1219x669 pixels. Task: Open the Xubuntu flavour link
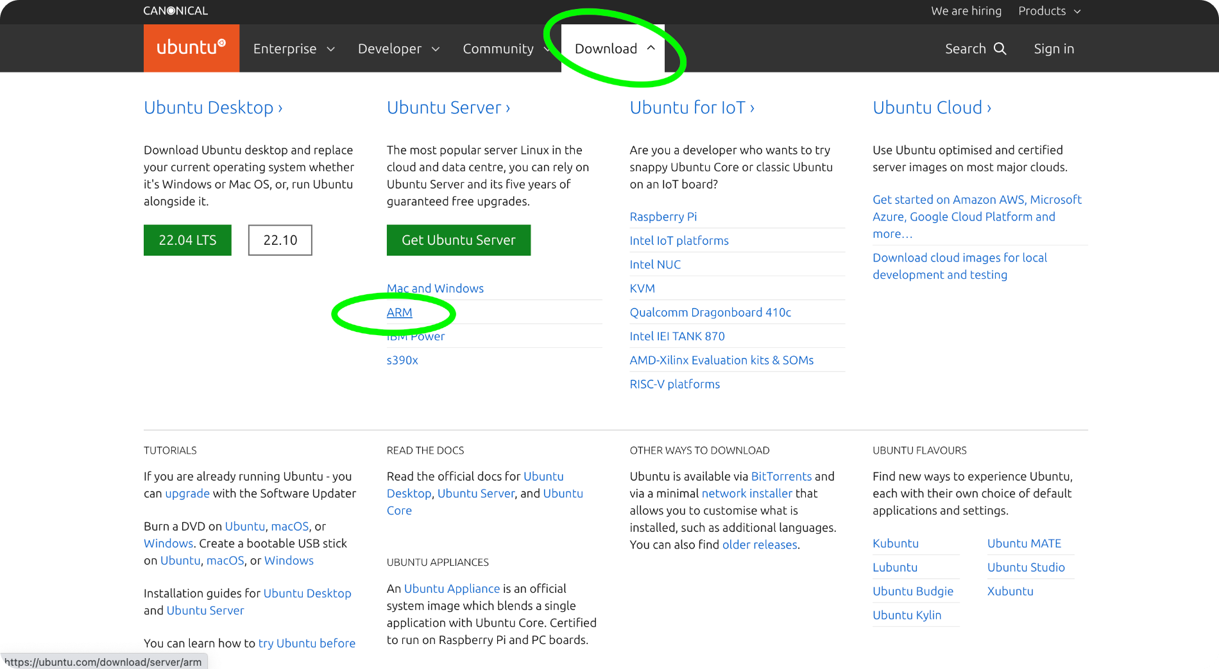pos(1010,591)
